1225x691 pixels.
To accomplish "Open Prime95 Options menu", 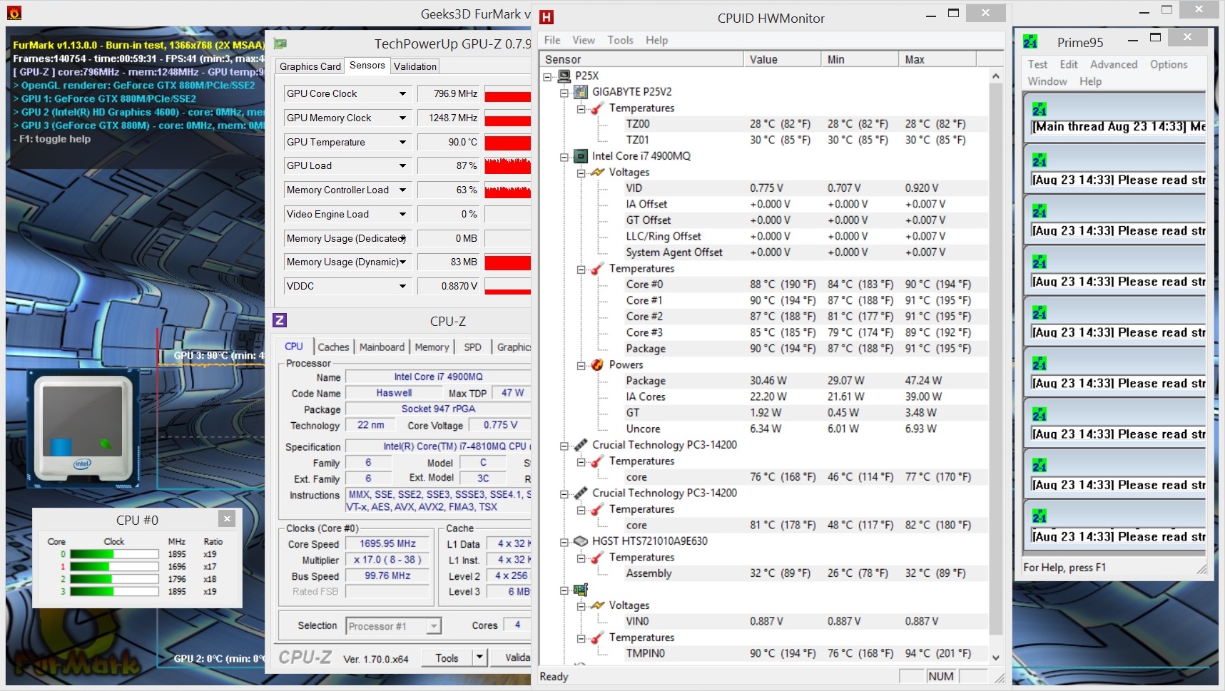I will tap(1169, 64).
